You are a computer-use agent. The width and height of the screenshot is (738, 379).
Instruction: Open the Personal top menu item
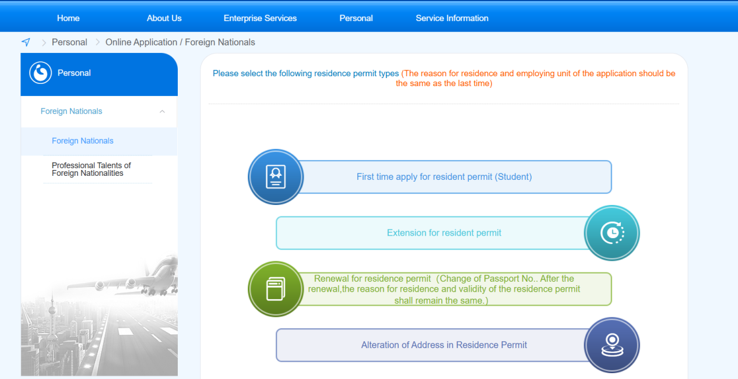tap(356, 18)
